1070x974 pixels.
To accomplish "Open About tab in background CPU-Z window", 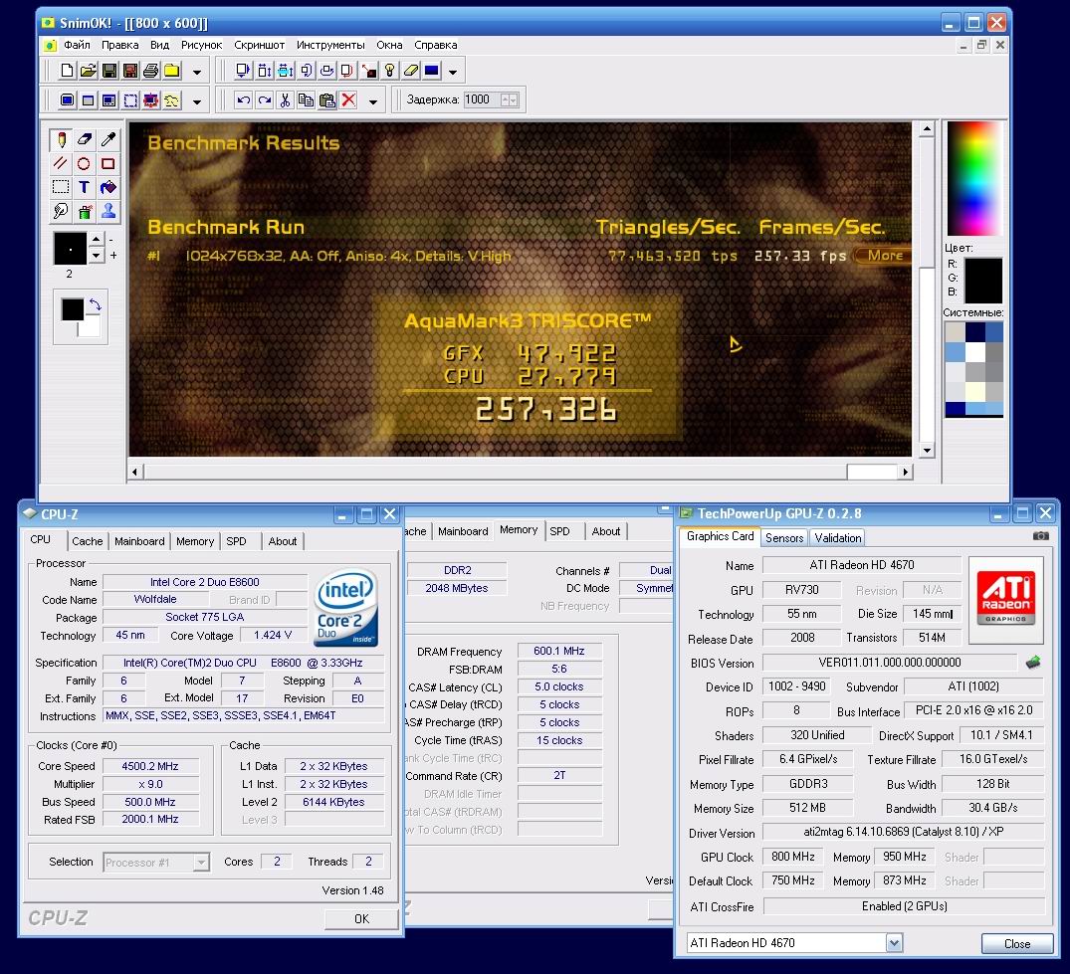I will 606,531.
